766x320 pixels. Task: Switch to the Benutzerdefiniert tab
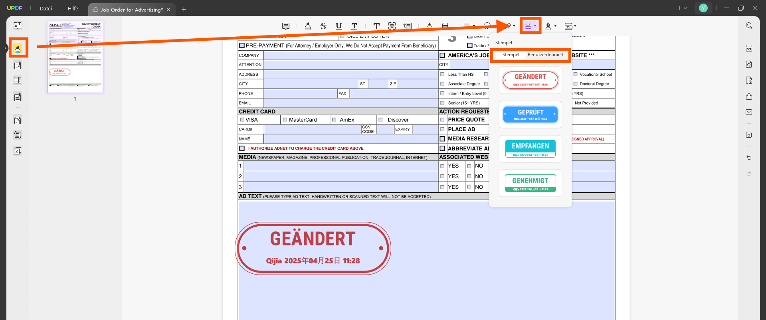546,55
